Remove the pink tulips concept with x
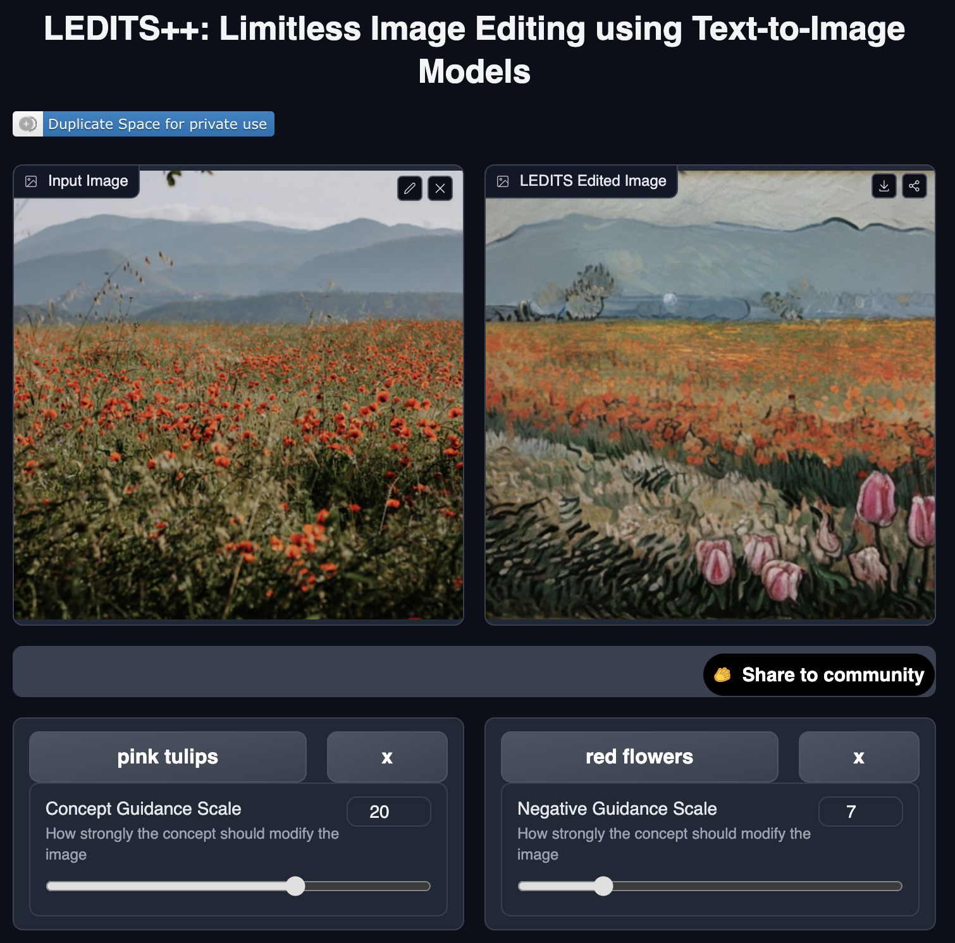This screenshot has width=955, height=943. (387, 757)
